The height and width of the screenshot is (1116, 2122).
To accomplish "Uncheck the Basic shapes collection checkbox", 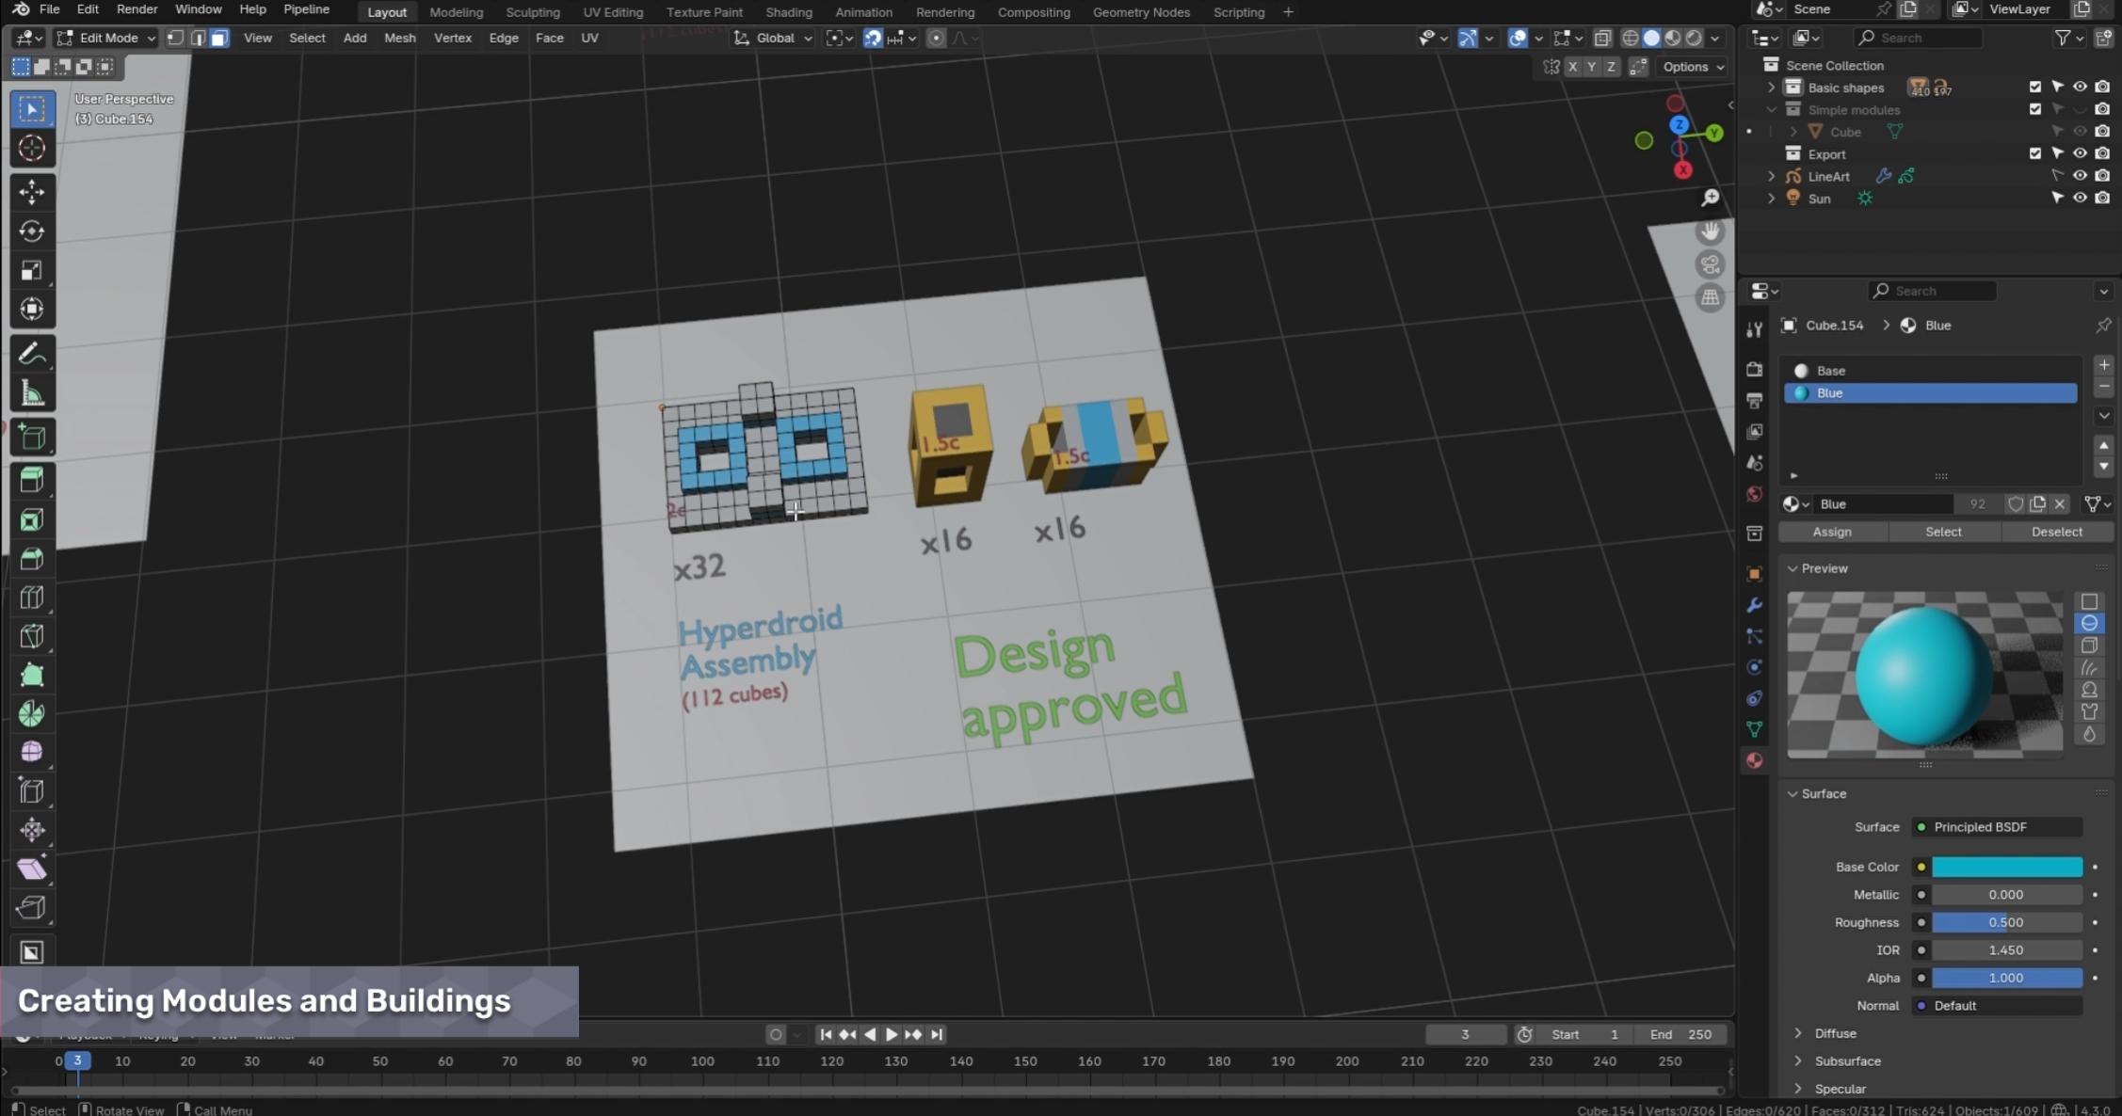I will 2035,88.
